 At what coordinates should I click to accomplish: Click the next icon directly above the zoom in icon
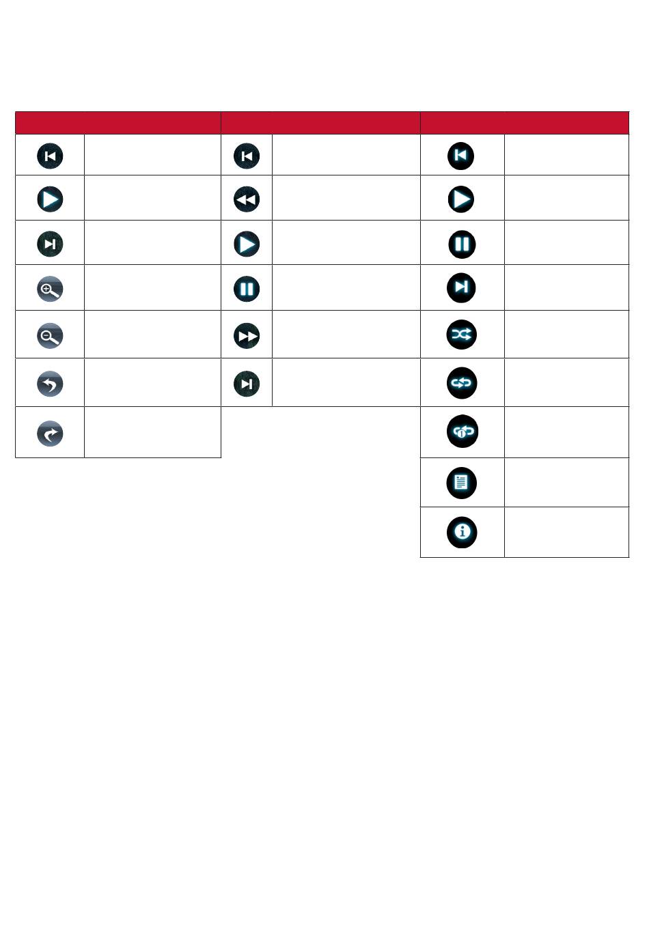50,244
